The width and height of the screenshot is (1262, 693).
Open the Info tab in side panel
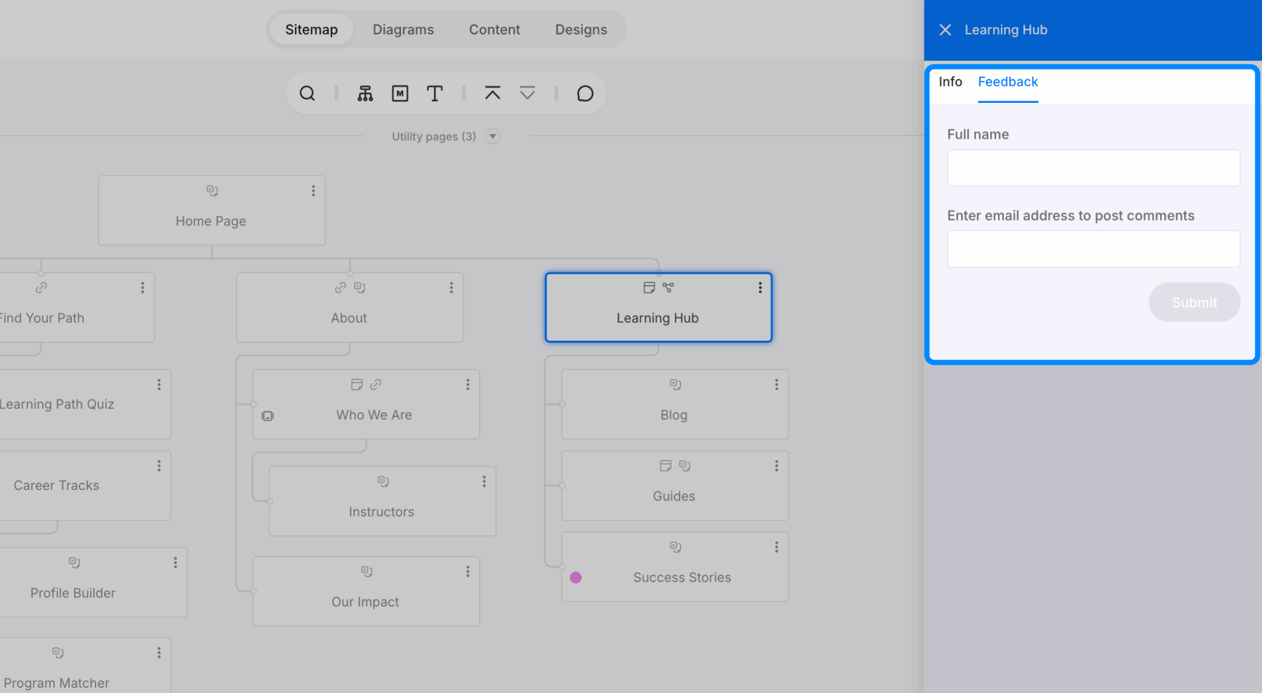point(950,82)
